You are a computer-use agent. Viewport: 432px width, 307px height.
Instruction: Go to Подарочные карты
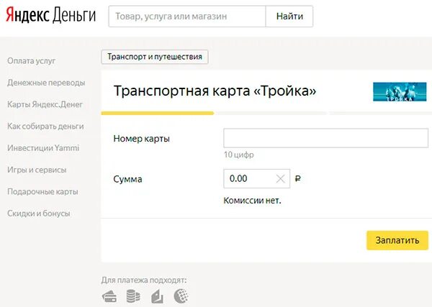click(42, 191)
